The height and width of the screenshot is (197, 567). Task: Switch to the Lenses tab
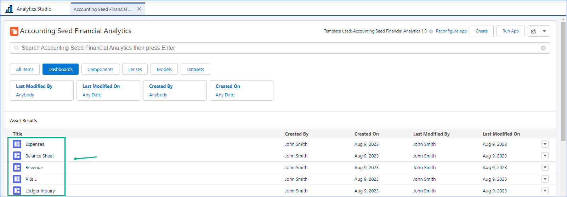[x=135, y=69]
